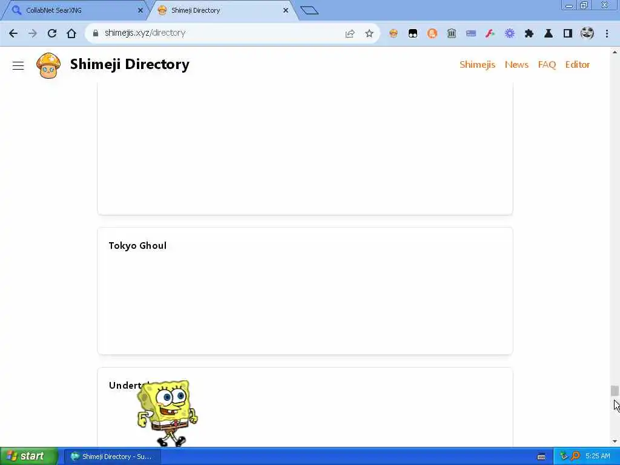This screenshot has height=465, width=620.
Task: Close the CollabNet SearXNG tab
Action: point(140,10)
